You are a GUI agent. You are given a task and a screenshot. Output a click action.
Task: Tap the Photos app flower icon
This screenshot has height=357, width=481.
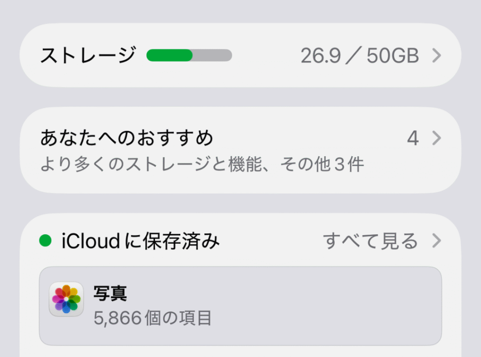66,299
